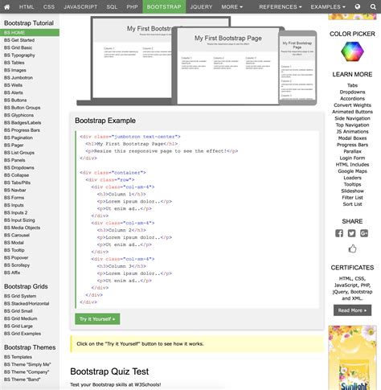381x390 pixels.
Task: Open the globe translate icon
Action: tap(358, 6)
